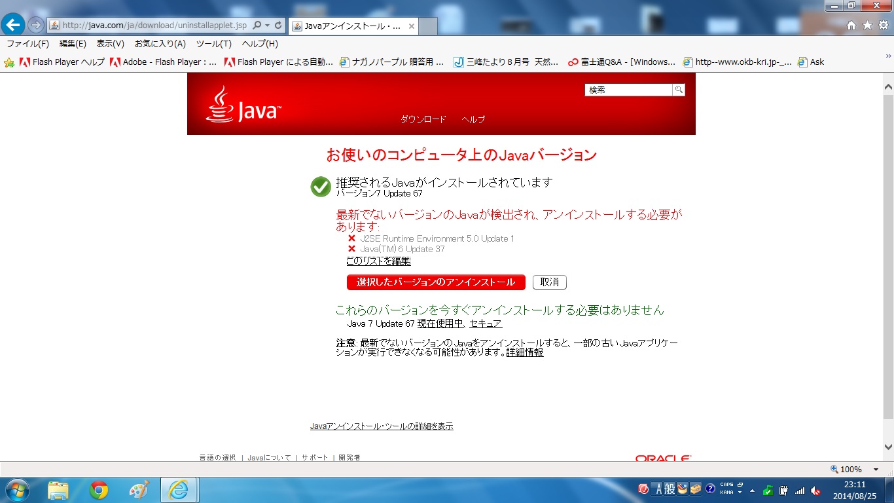Open the IE Tools gear icon
This screenshot has height=503, width=894.
883,25
